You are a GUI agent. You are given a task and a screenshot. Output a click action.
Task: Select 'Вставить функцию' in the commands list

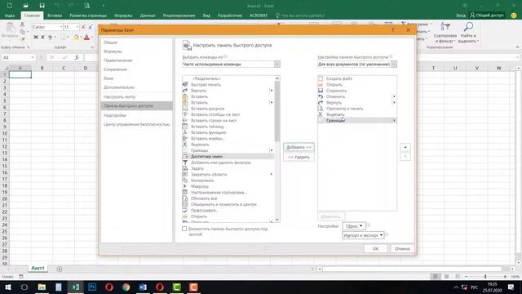(x=228, y=132)
